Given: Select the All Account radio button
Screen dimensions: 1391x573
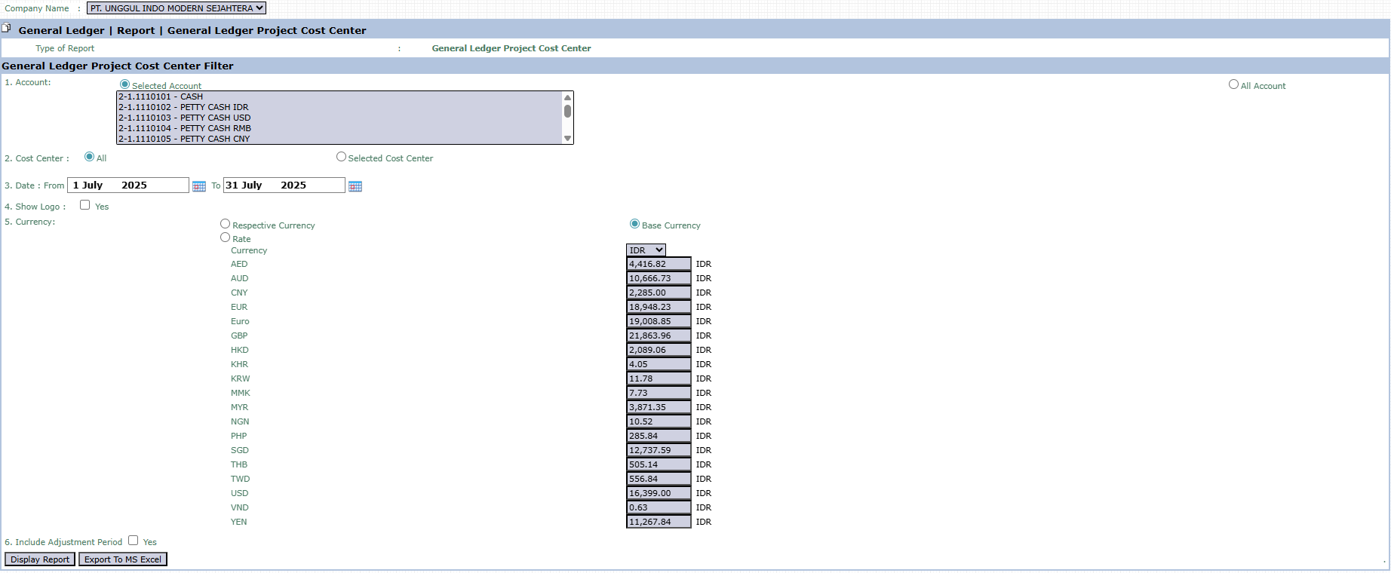Looking at the screenshot, I should tap(1233, 84).
